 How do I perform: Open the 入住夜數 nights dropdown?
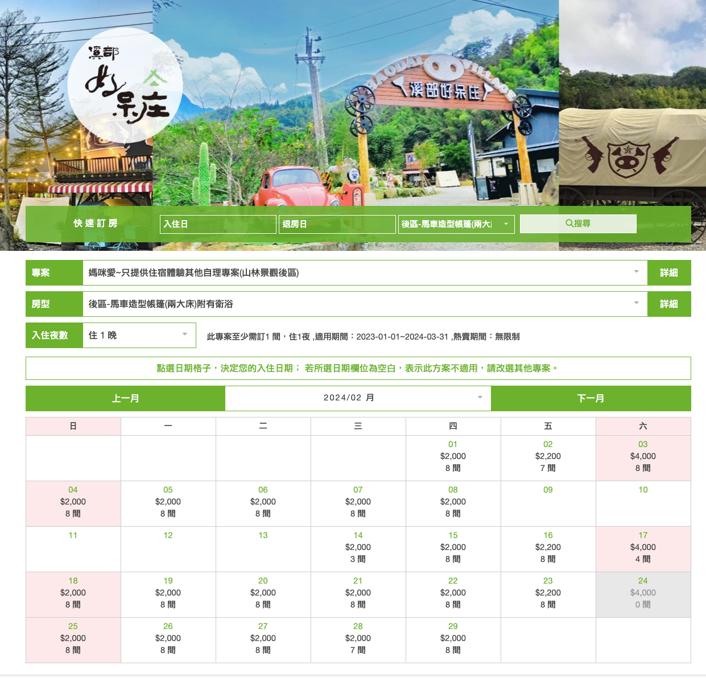(139, 336)
